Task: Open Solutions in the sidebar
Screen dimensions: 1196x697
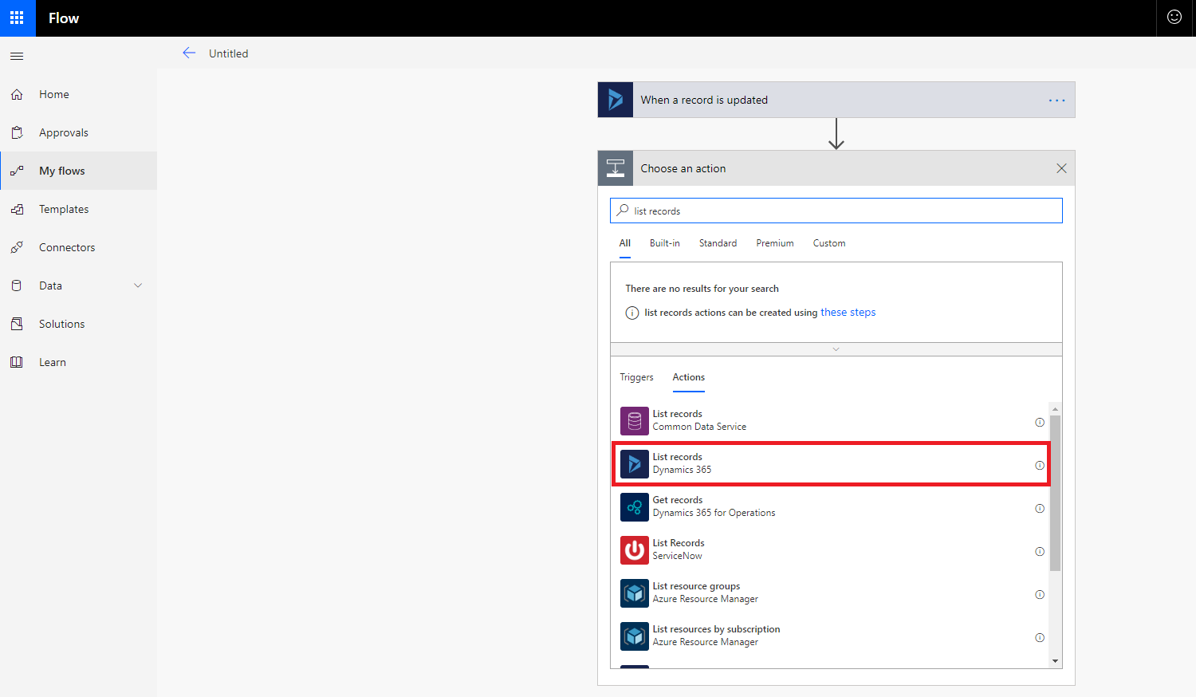Action: point(79,324)
